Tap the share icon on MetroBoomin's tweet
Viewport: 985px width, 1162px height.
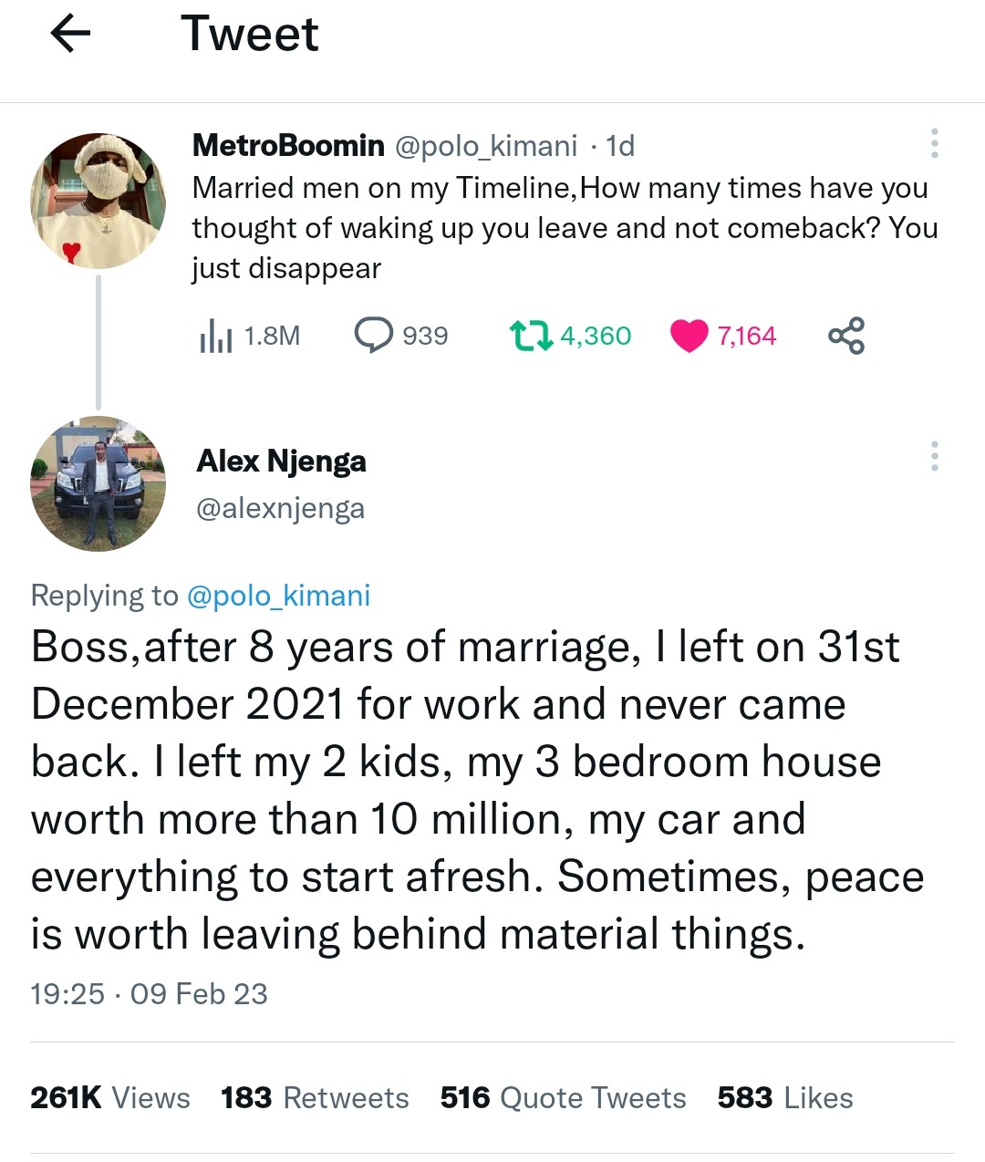pos(846,336)
